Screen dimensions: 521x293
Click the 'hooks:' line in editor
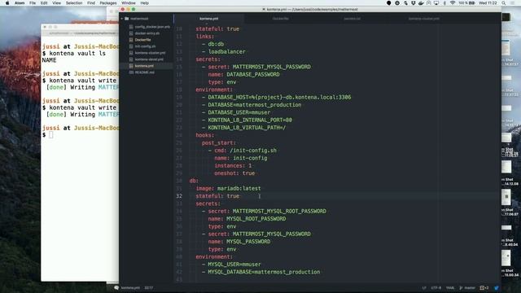(205, 135)
